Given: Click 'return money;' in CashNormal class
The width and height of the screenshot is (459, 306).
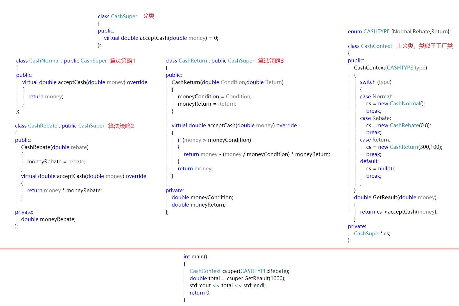Looking at the screenshot, I should pos(46,96).
